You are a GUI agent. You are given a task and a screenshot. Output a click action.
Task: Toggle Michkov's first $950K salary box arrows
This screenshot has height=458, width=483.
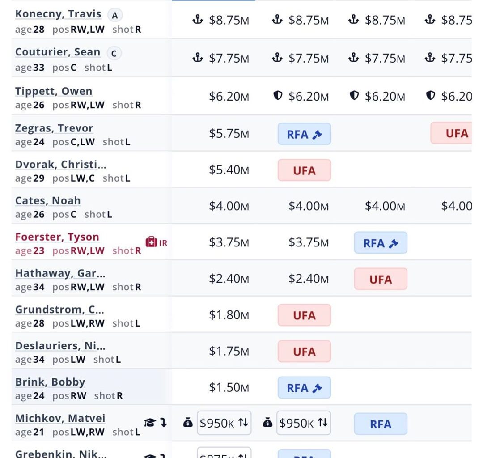(x=243, y=423)
